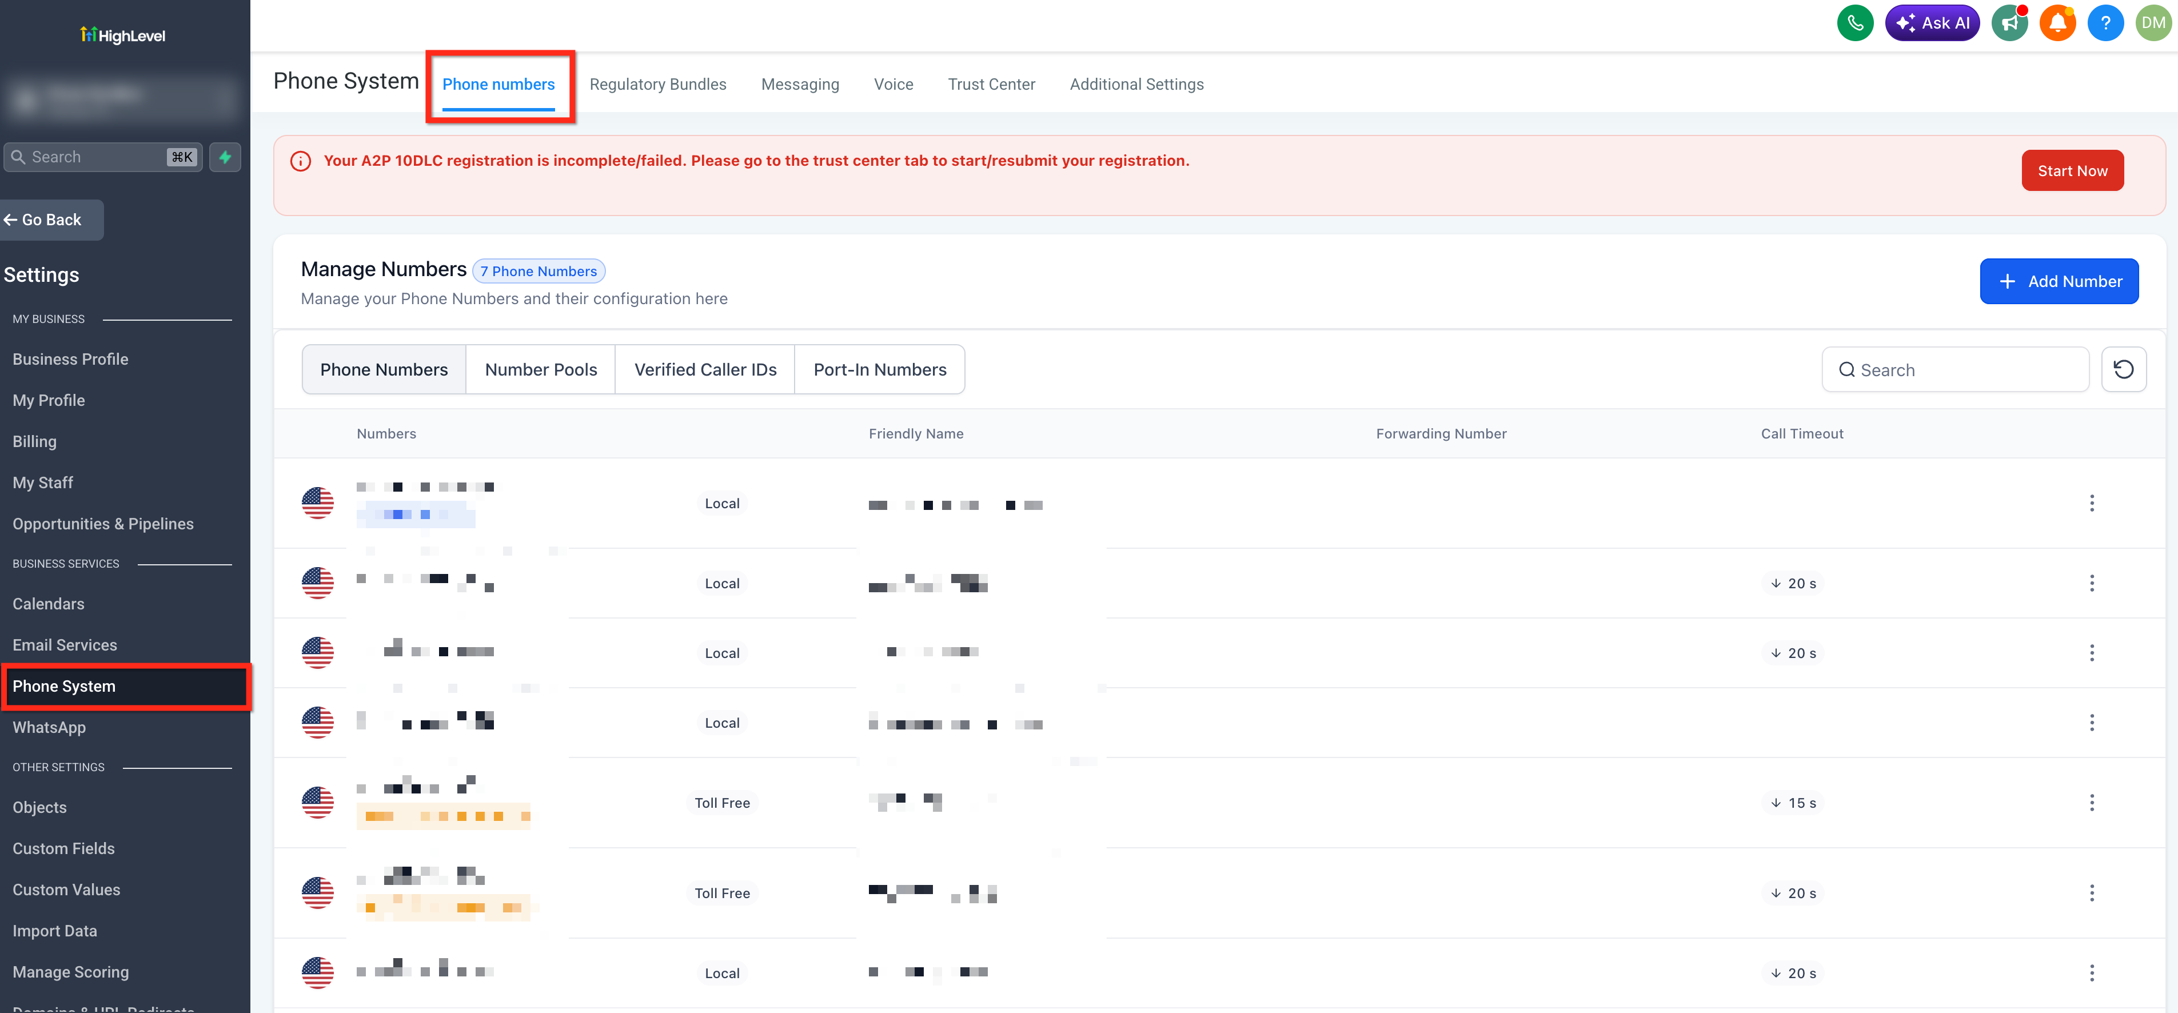2178x1013 pixels.
Task: Click the US flag icon in the 15 s Toll Free row
Action: point(318,803)
